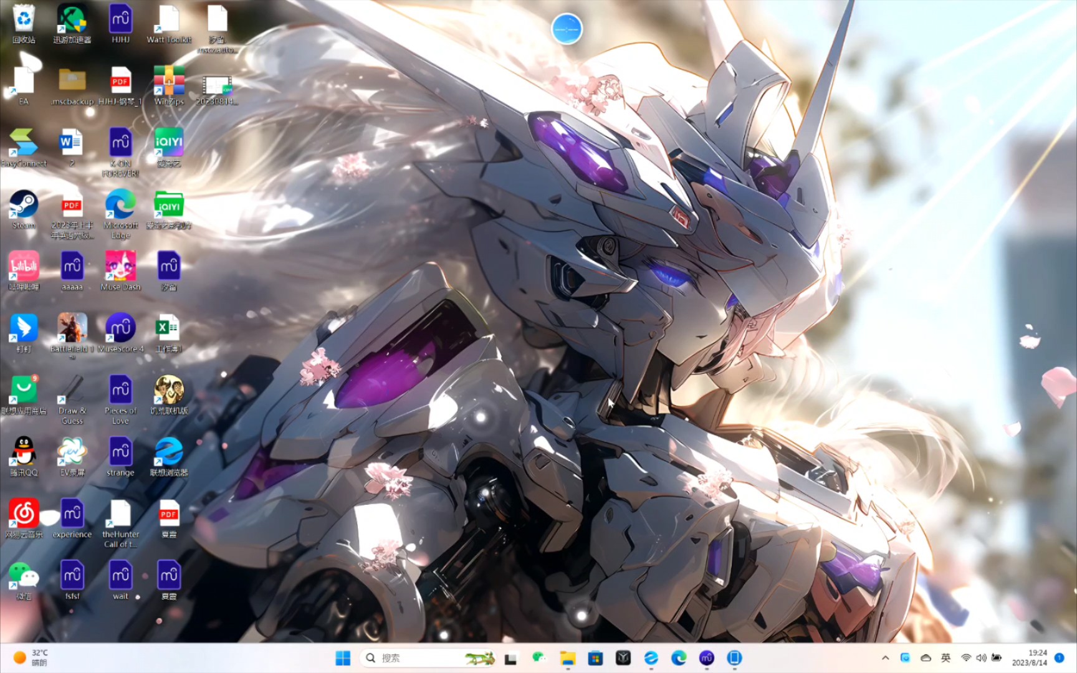
Task: Launch EasyConnect shortcut
Action: click(x=24, y=148)
